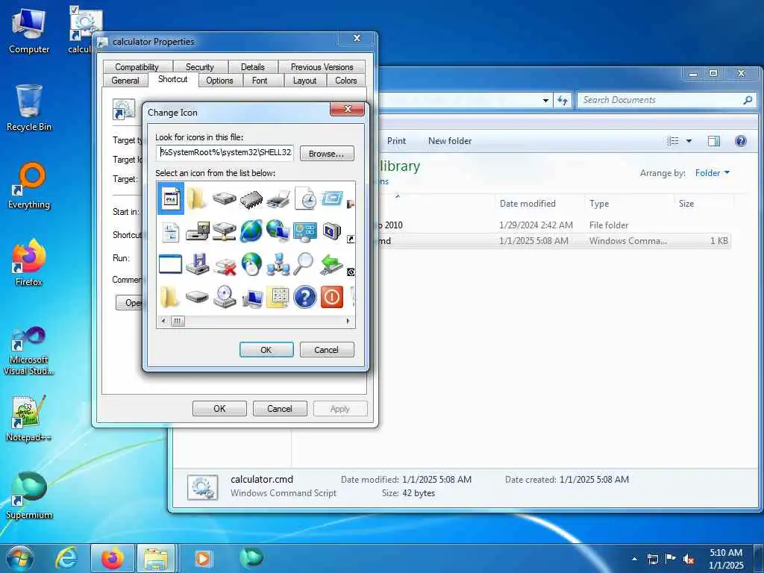This screenshot has height=573, width=764.
Task: Click Browse... in Change Icon dialog
Action: point(327,154)
